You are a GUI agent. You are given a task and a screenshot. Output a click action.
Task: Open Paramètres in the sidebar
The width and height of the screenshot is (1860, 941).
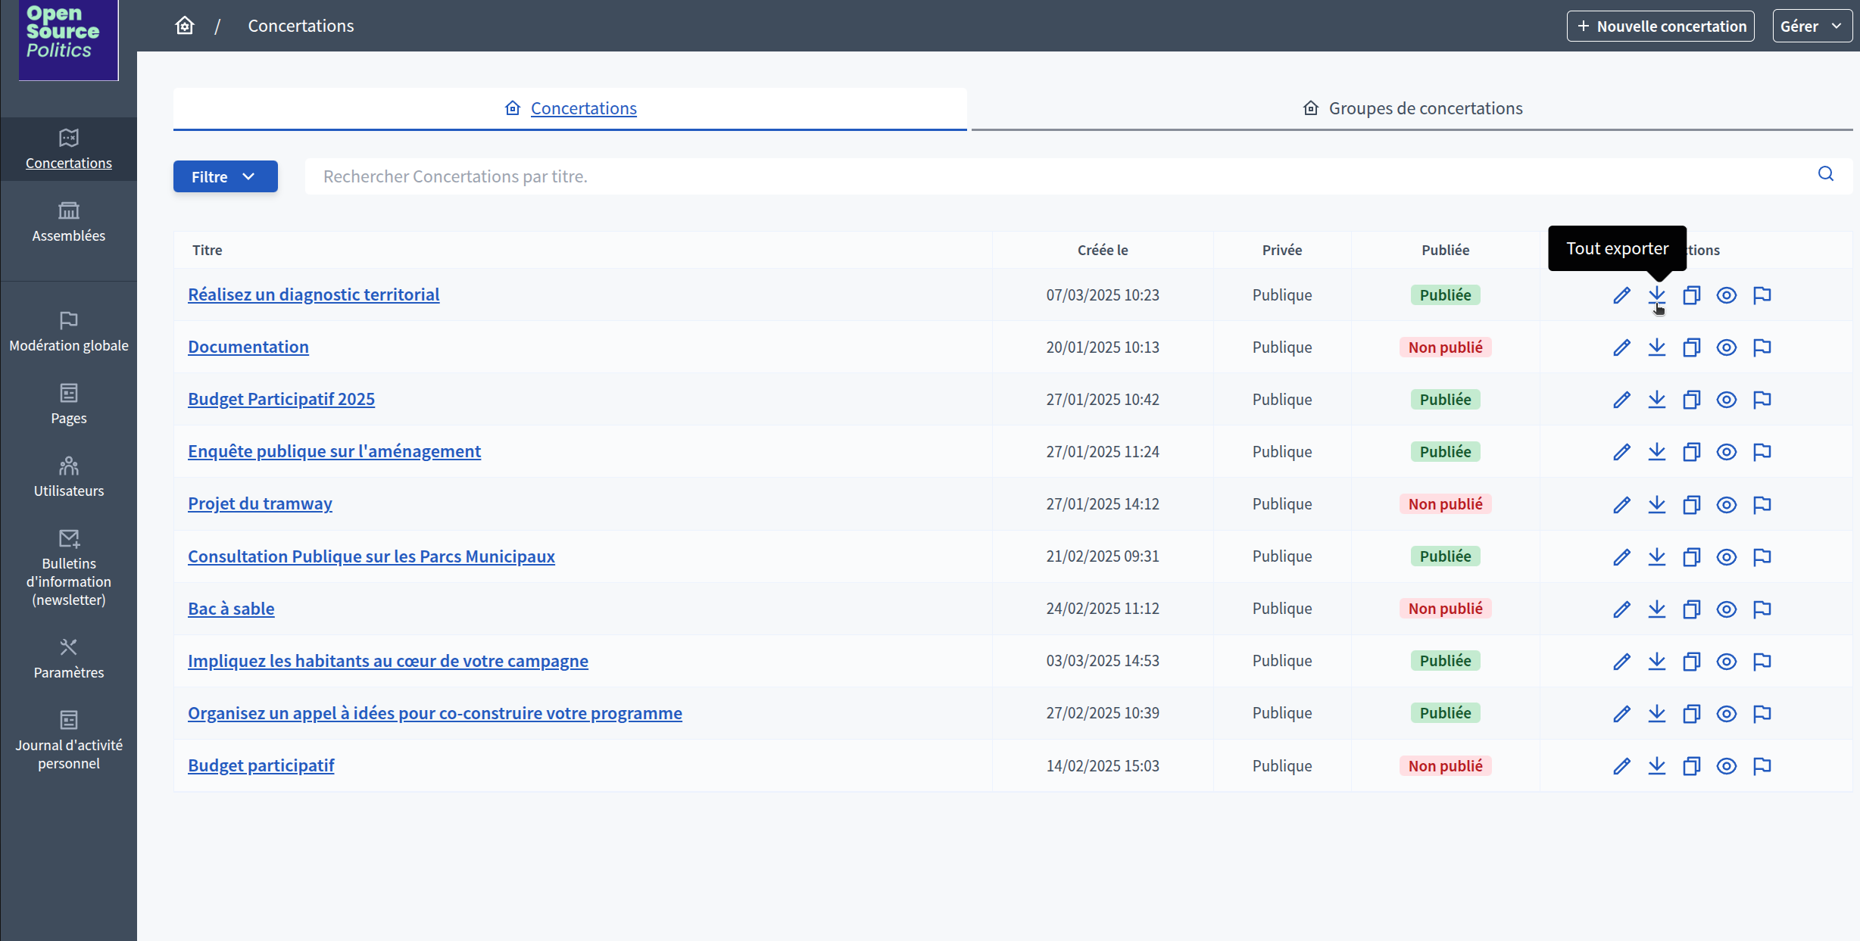68,659
